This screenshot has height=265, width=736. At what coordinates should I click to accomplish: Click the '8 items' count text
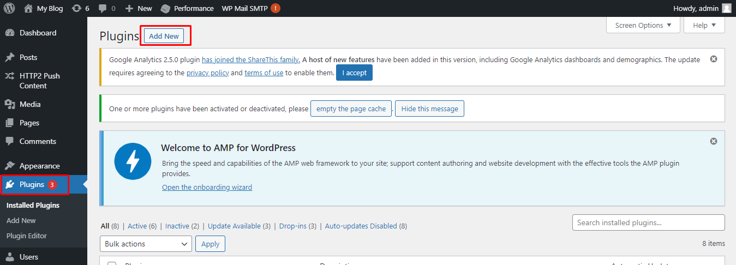(714, 244)
